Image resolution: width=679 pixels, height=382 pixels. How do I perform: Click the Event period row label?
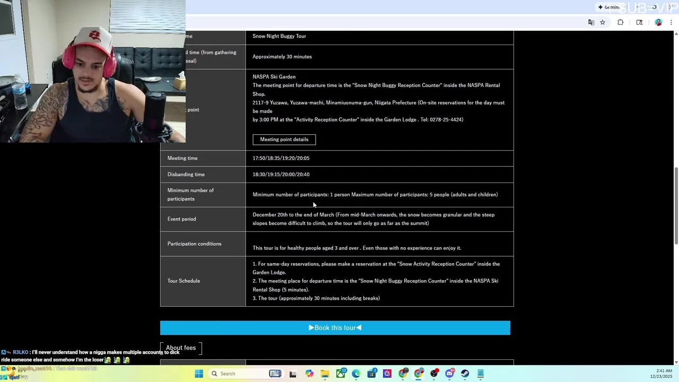182,219
